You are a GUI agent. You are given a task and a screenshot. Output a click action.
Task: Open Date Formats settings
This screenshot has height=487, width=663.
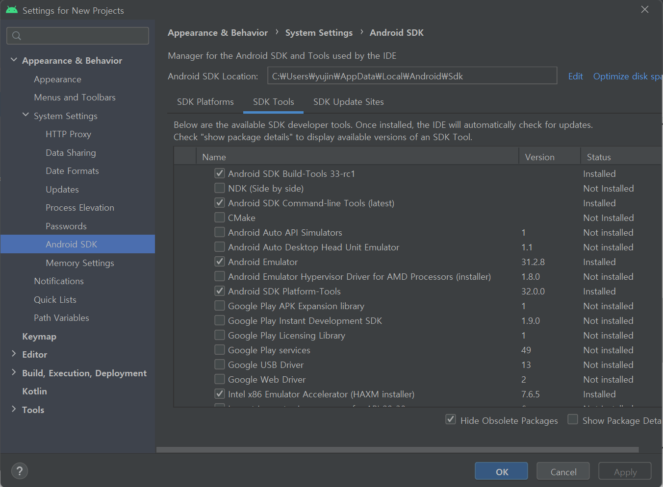pyautogui.click(x=72, y=171)
